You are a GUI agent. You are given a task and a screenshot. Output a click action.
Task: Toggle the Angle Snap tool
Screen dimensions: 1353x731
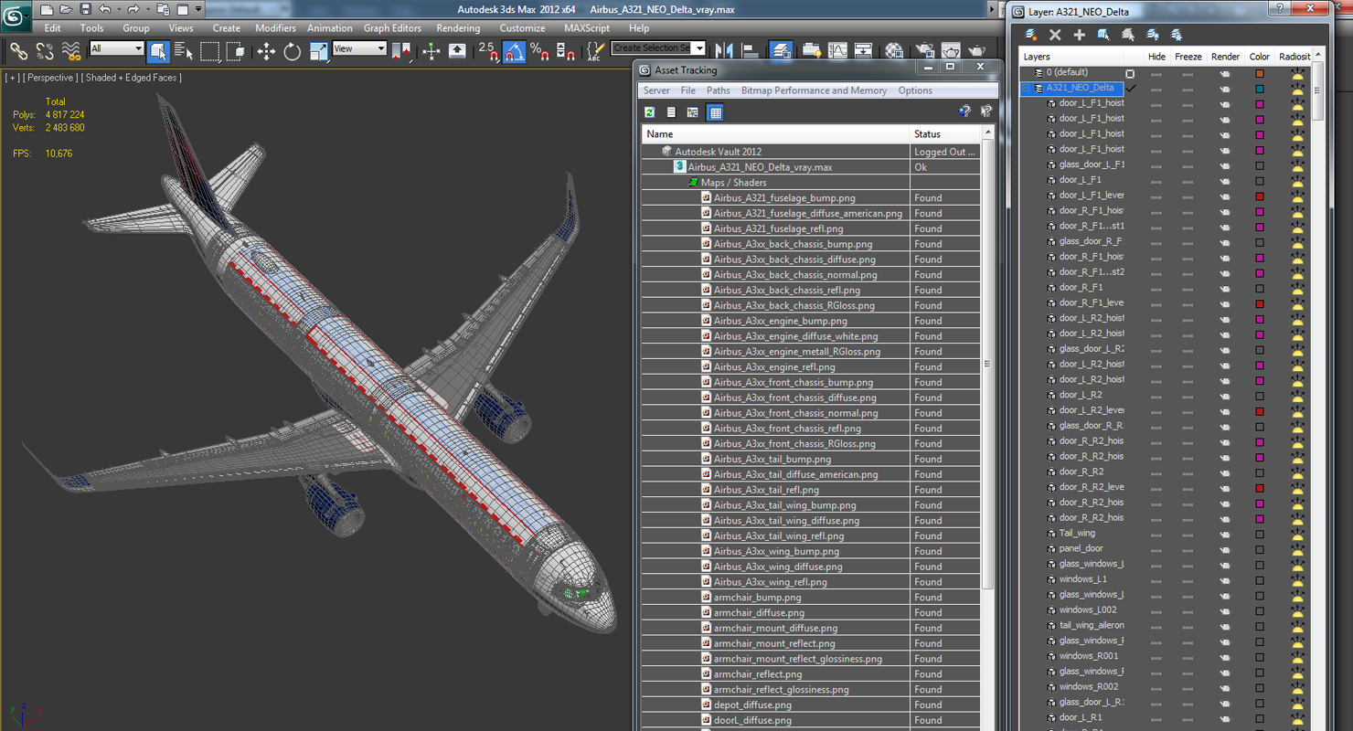(x=514, y=51)
